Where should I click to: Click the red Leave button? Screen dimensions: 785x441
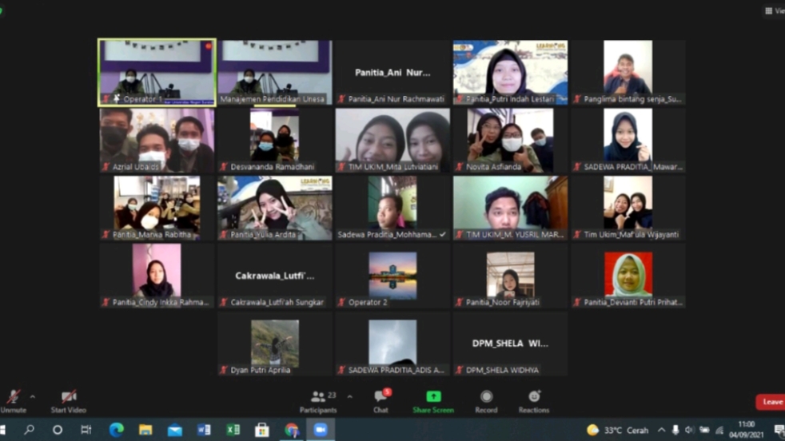pyautogui.click(x=771, y=402)
